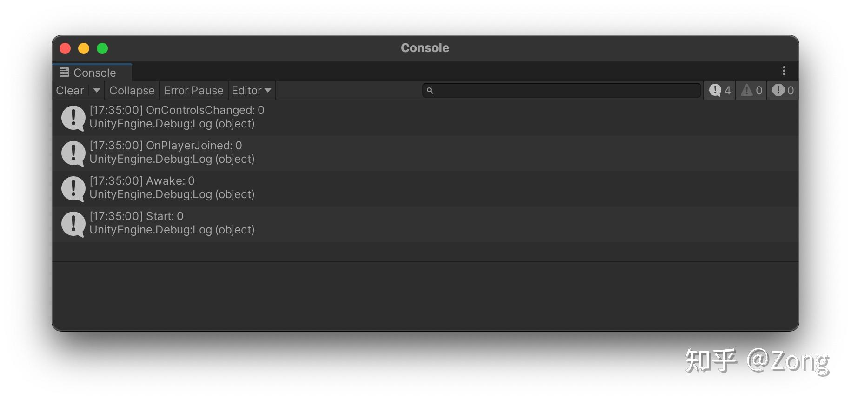Toggle error messages filter showing 0
The width and height of the screenshot is (851, 400).
[x=783, y=91]
